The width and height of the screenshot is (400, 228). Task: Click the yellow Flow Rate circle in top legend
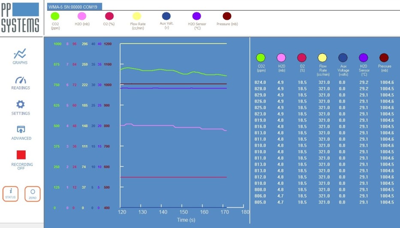138,16
